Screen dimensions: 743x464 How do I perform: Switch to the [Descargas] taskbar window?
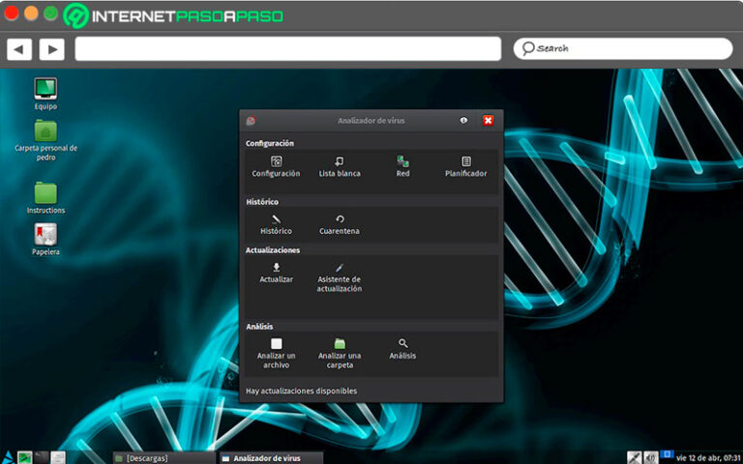(x=163, y=458)
